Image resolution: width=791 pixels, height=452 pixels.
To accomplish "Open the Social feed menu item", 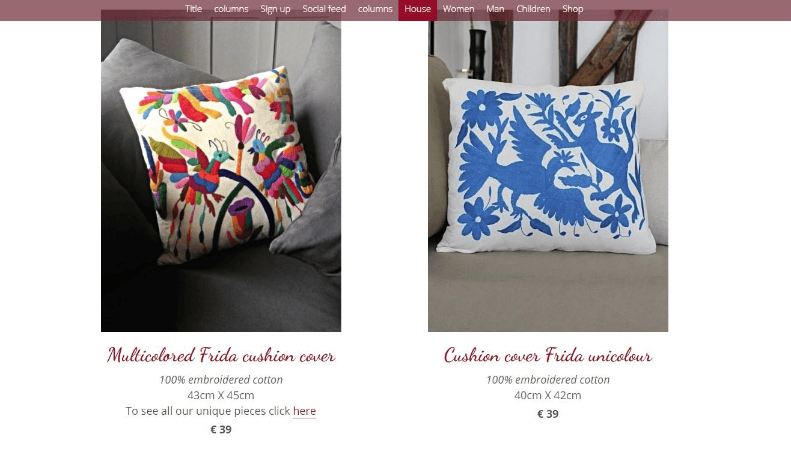I will pos(325,9).
